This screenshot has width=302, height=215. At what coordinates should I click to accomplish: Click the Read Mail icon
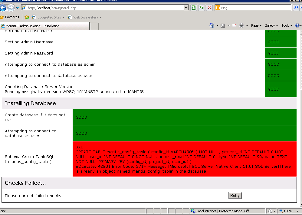pyautogui.click(x=234, y=25)
